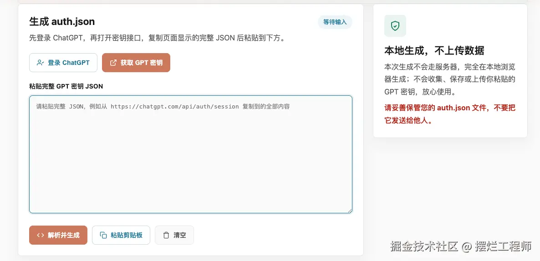Viewport: 540px width, 261px height.
Task: Focus the JSON paste text area
Action: pyautogui.click(x=191, y=154)
